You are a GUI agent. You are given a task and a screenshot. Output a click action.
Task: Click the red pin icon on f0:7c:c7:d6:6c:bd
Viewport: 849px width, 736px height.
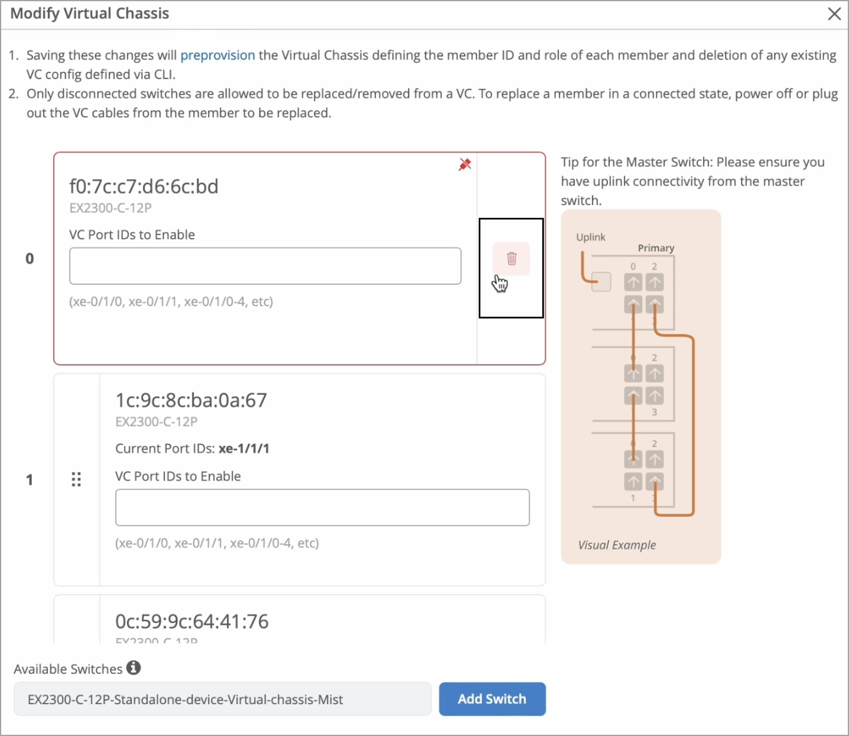(x=465, y=165)
